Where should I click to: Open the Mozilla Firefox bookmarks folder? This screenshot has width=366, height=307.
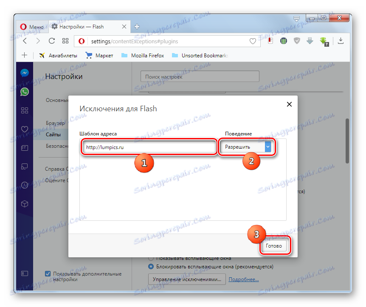pos(143,56)
